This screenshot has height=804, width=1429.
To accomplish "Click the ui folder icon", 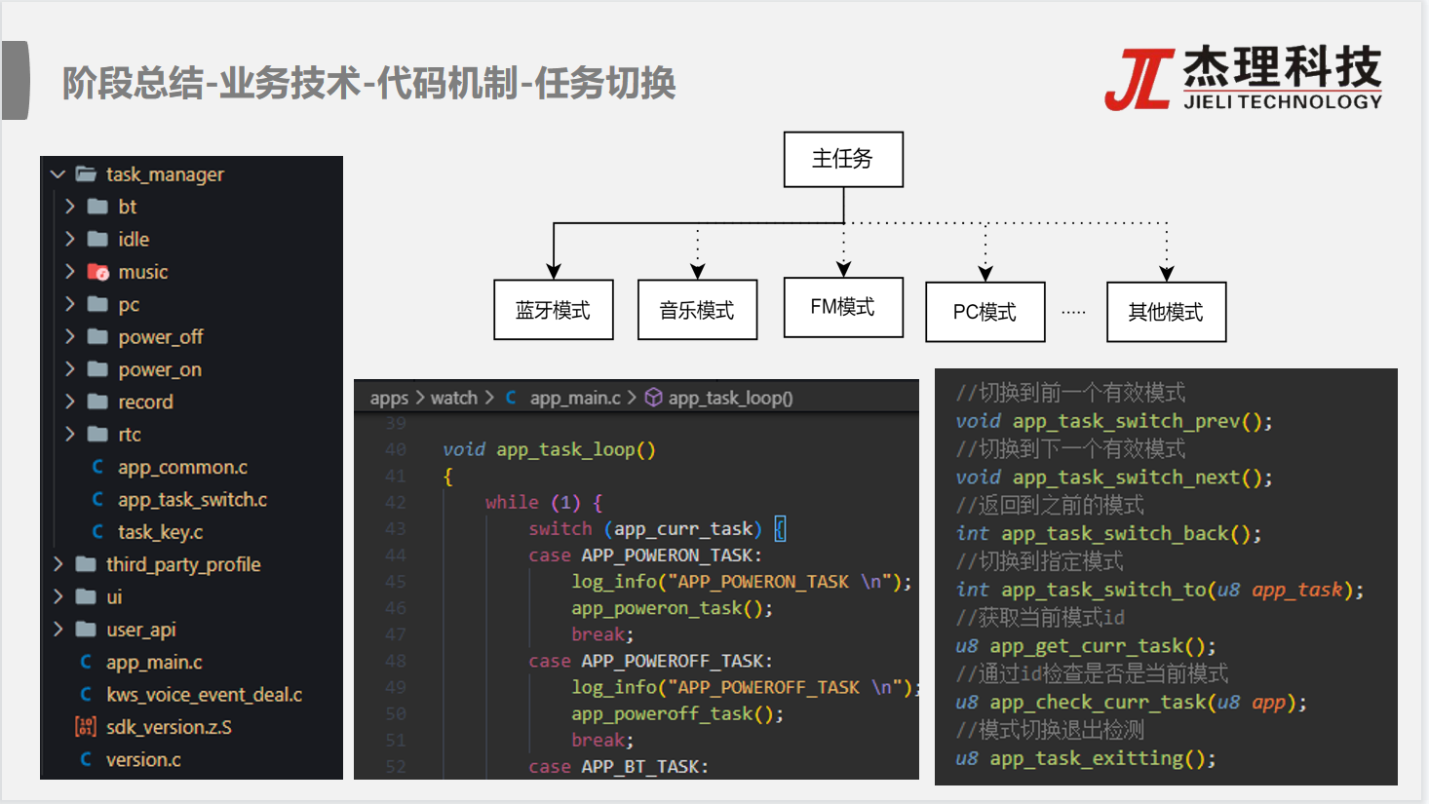I will (86, 596).
